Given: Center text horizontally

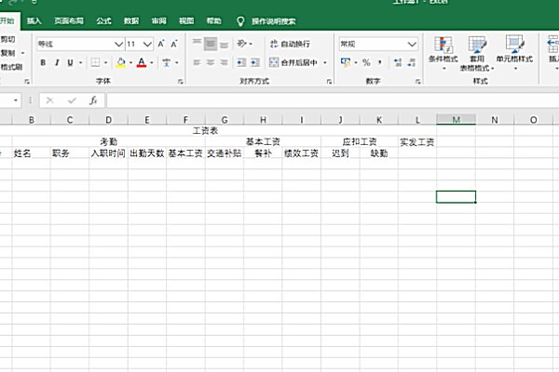Looking at the screenshot, I should 211,62.
